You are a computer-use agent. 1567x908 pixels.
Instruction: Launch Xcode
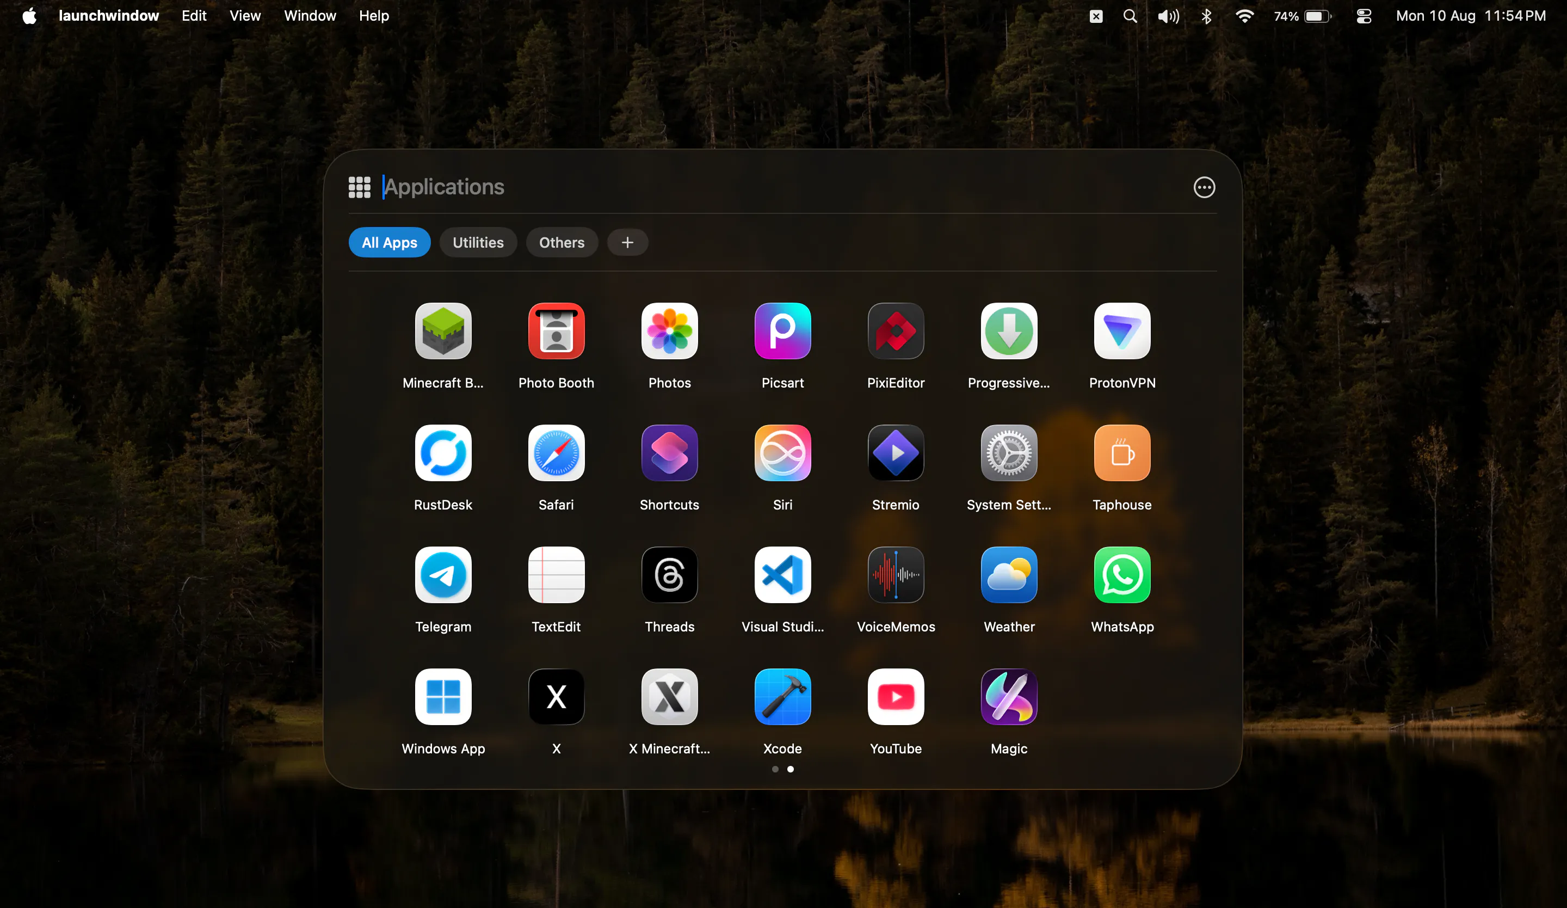point(782,697)
